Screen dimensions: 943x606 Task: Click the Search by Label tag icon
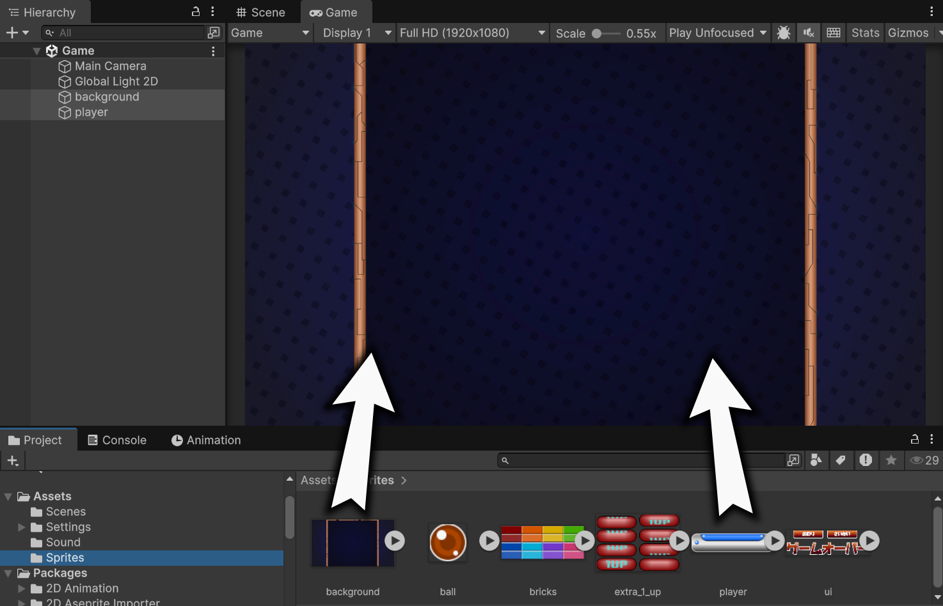841,460
